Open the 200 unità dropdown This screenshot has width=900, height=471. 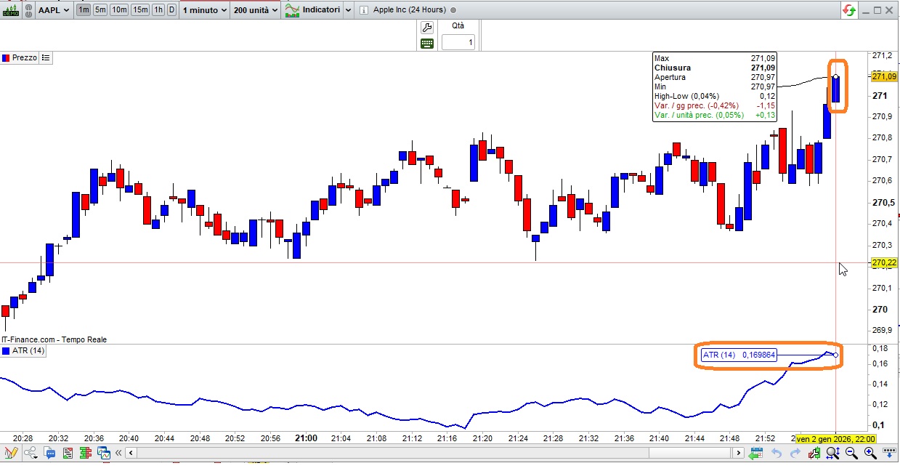(x=256, y=10)
